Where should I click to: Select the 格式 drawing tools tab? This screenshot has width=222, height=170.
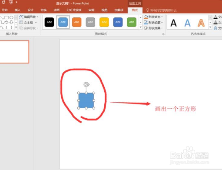click(x=135, y=10)
